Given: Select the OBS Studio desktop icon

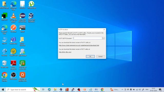Looking at the screenshot, I should [13, 76].
